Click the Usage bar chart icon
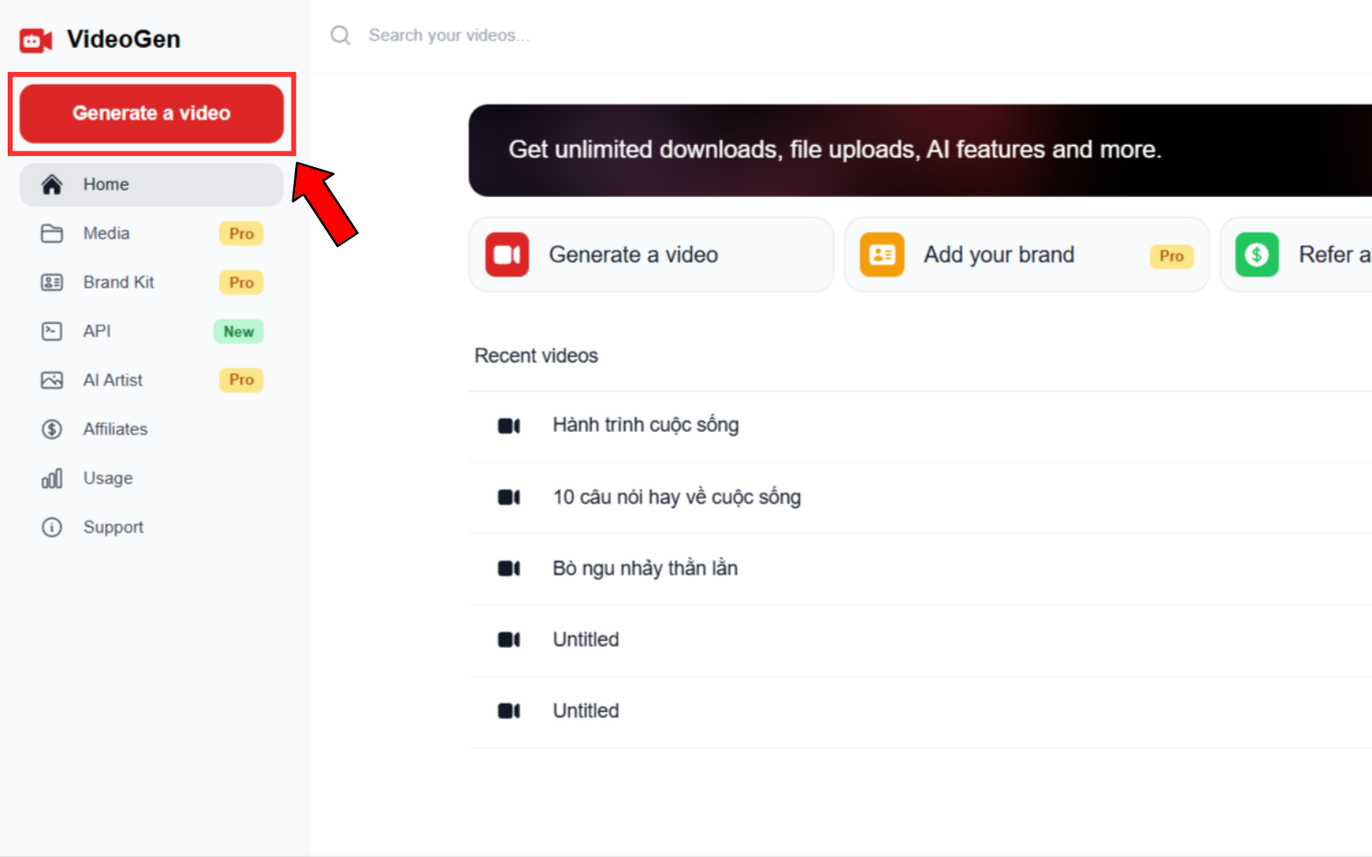The height and width of the screenshot is (857, 1372). pyautogui.click(x=51, y=478)
